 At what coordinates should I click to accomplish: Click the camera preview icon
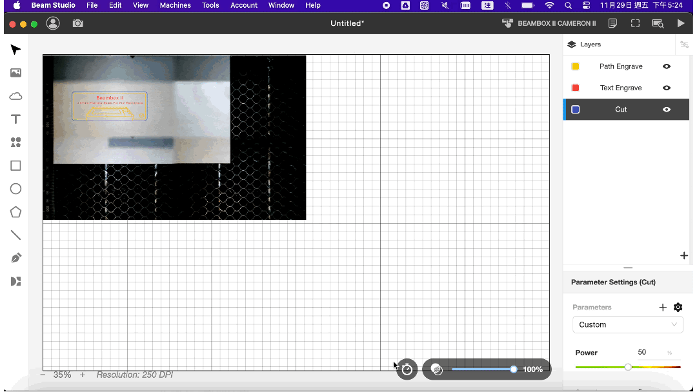[78, 23]
